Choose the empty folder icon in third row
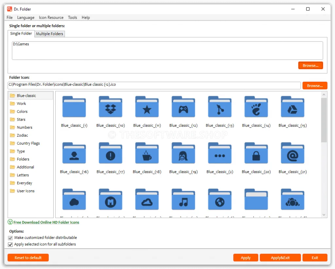This screenshot has width=335, height=269. 256,199
